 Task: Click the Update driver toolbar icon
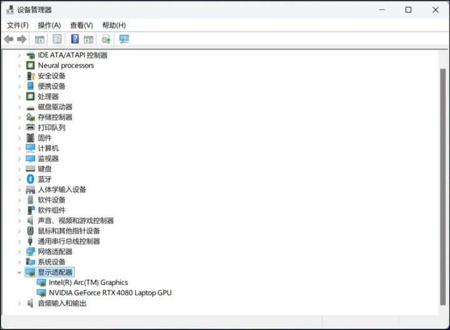pyautogui.click(x=106, y=39)
